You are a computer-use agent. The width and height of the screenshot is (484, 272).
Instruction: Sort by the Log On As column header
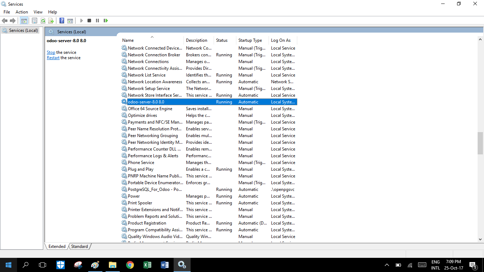click(x=283, y=40)
